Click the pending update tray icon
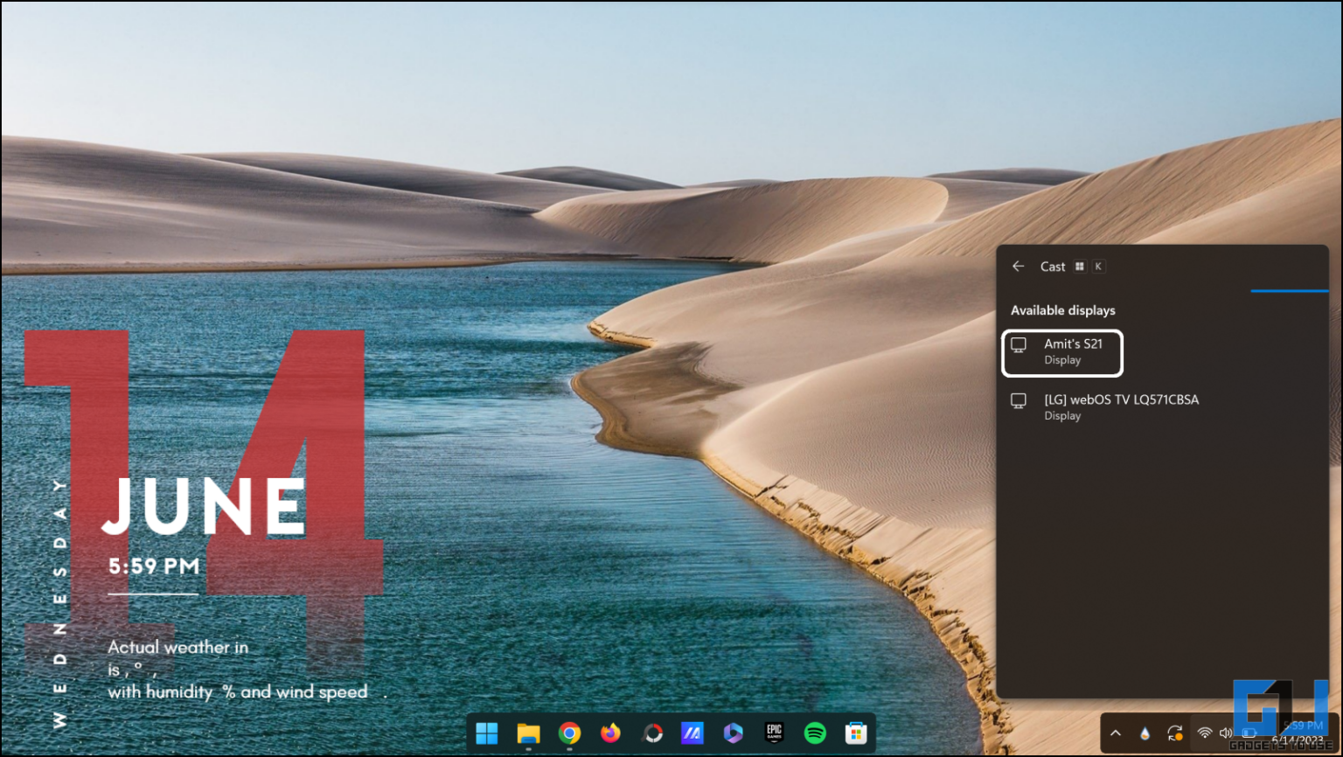 [x=1174, y=733]
